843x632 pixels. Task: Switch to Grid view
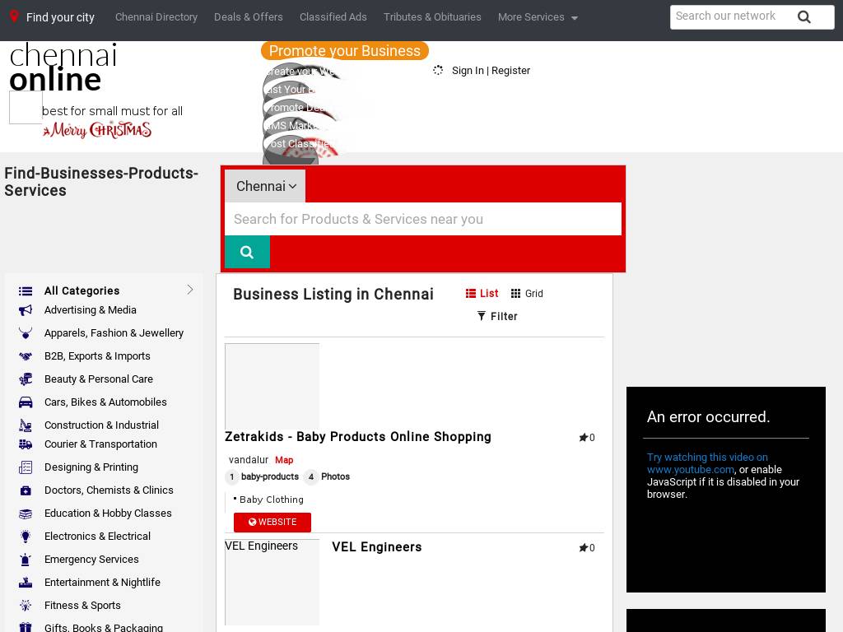point(527,294)
